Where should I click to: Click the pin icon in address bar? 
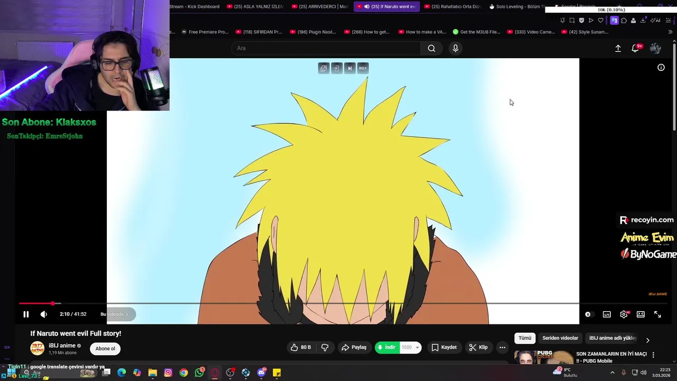(562, 20)
